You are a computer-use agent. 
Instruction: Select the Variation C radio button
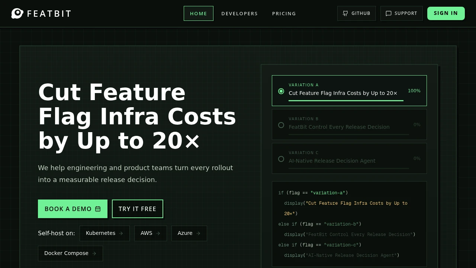coord(281,159)
